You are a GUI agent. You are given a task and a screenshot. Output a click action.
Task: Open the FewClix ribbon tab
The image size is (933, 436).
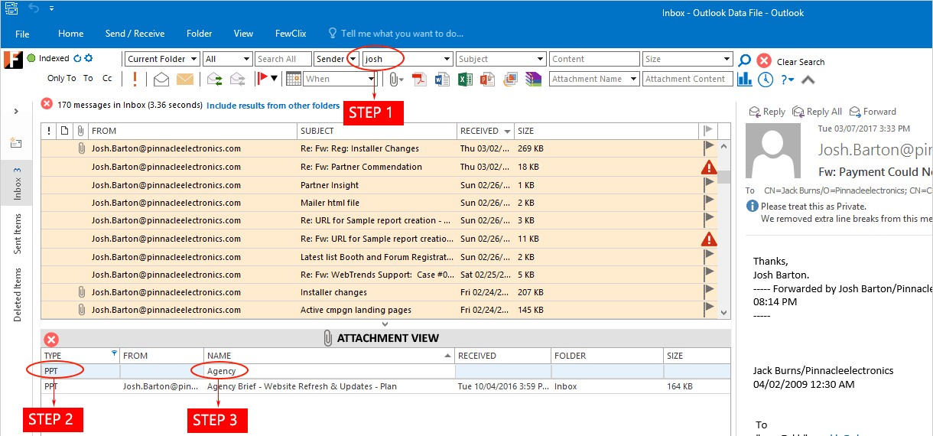[x=291, y=34]
